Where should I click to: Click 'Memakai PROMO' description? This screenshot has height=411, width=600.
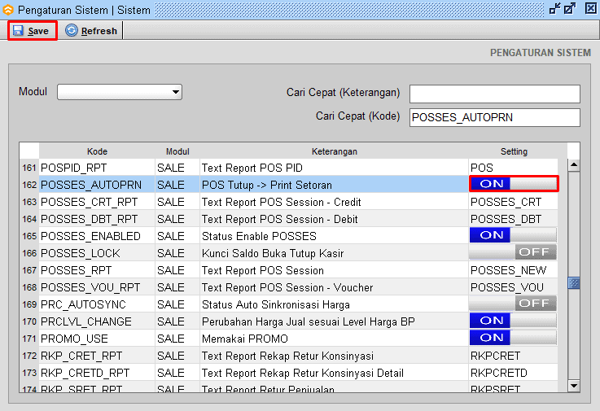tap(245, 339)
